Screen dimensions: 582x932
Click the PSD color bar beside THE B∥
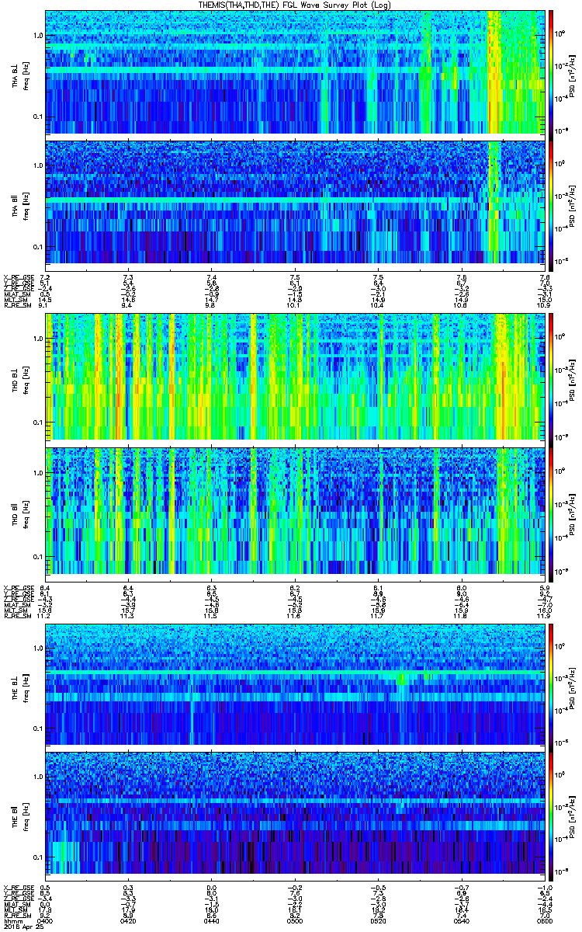pos(551,815)
